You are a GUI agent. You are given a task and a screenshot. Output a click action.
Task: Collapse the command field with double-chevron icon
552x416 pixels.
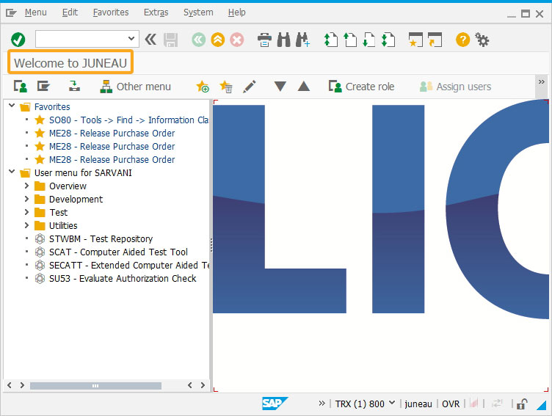(150, 40)
